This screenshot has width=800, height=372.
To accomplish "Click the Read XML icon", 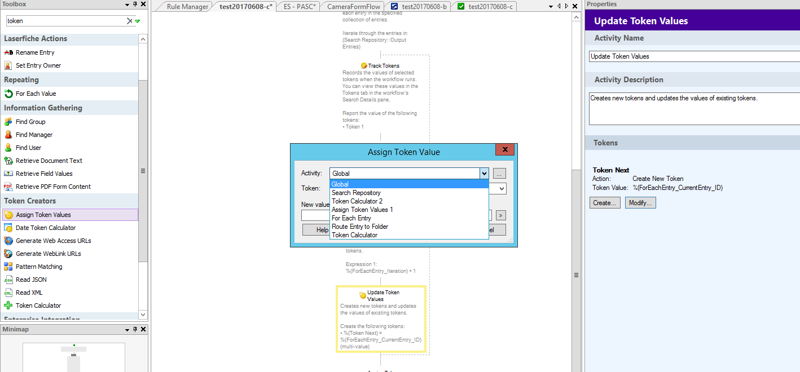I will 8,293.
